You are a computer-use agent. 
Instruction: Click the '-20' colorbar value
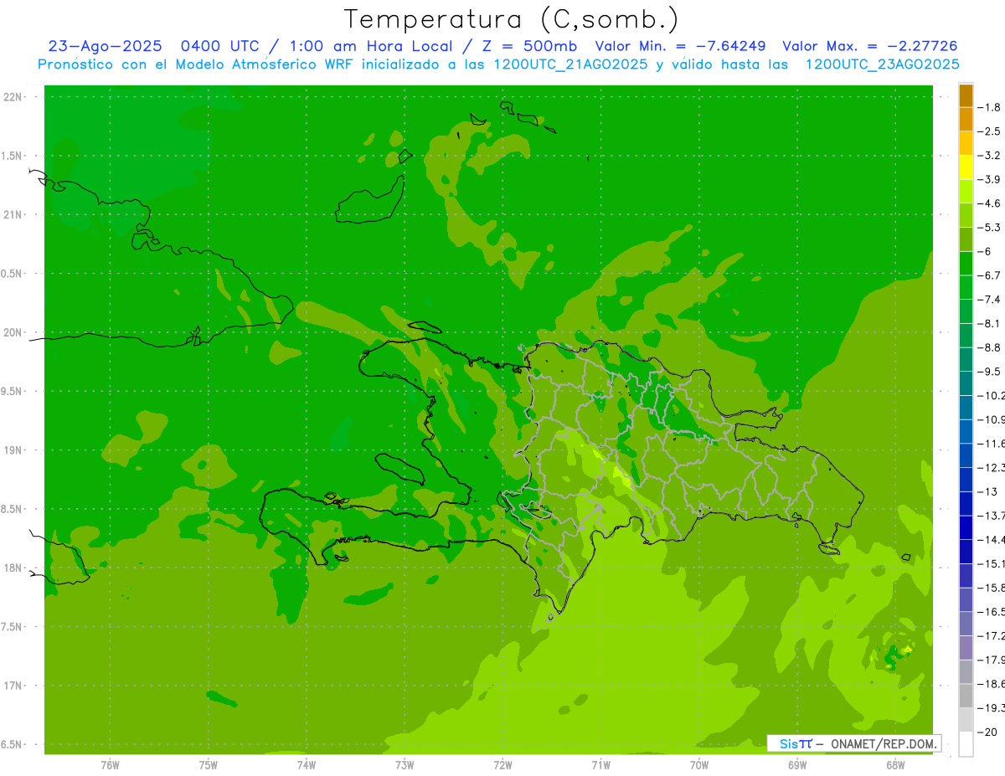[x=987, y=732]
